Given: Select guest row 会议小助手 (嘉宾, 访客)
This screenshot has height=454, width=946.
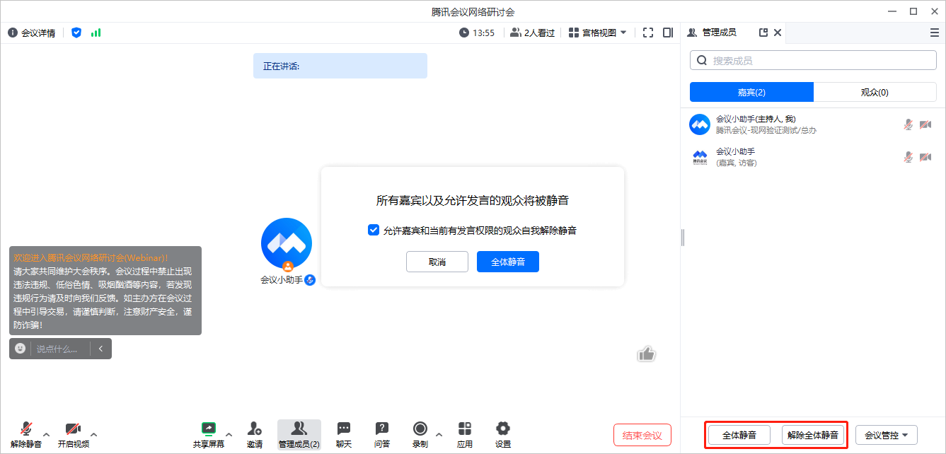Looking at the screenshot, I should click(x=813, y=157).
